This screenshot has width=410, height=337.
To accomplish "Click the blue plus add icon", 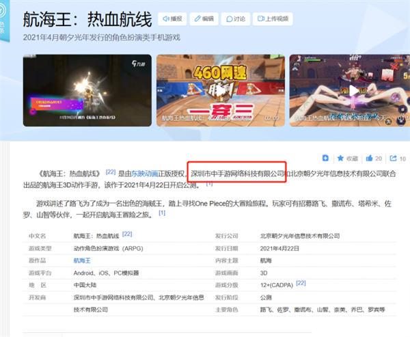I will coord(325,158).
